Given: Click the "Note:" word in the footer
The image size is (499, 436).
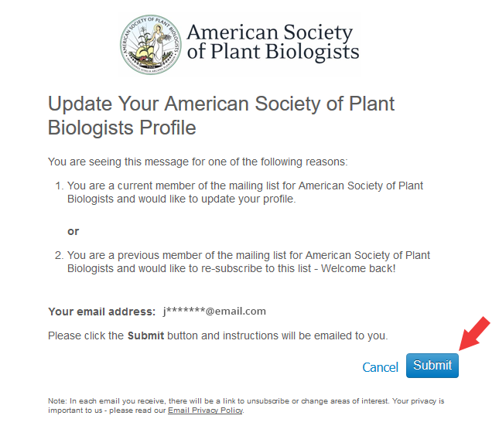Looking at the screenshot, I should coord(57,401).
